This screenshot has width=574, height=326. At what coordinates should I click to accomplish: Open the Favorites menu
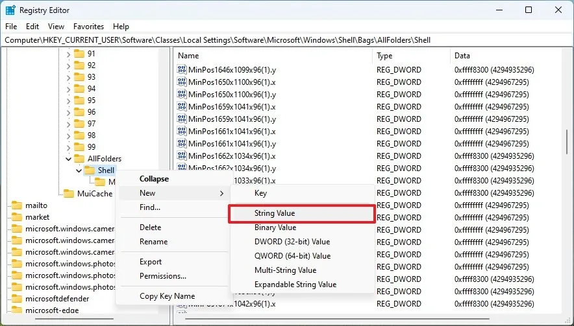click(x=88, y=27)
